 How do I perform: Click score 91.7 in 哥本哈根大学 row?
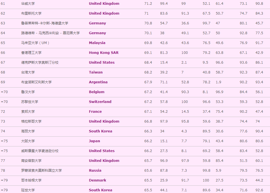point(185,180)
